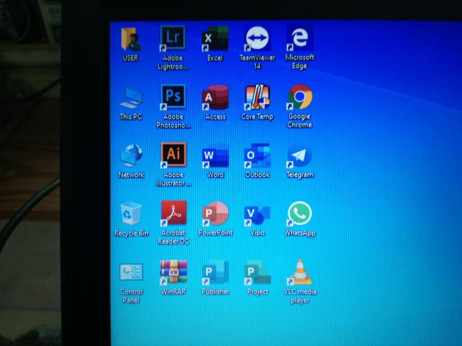Select the Core Temp thermometer icon
The width and height of the screenshot is (462, 346).
click(257, 97)
